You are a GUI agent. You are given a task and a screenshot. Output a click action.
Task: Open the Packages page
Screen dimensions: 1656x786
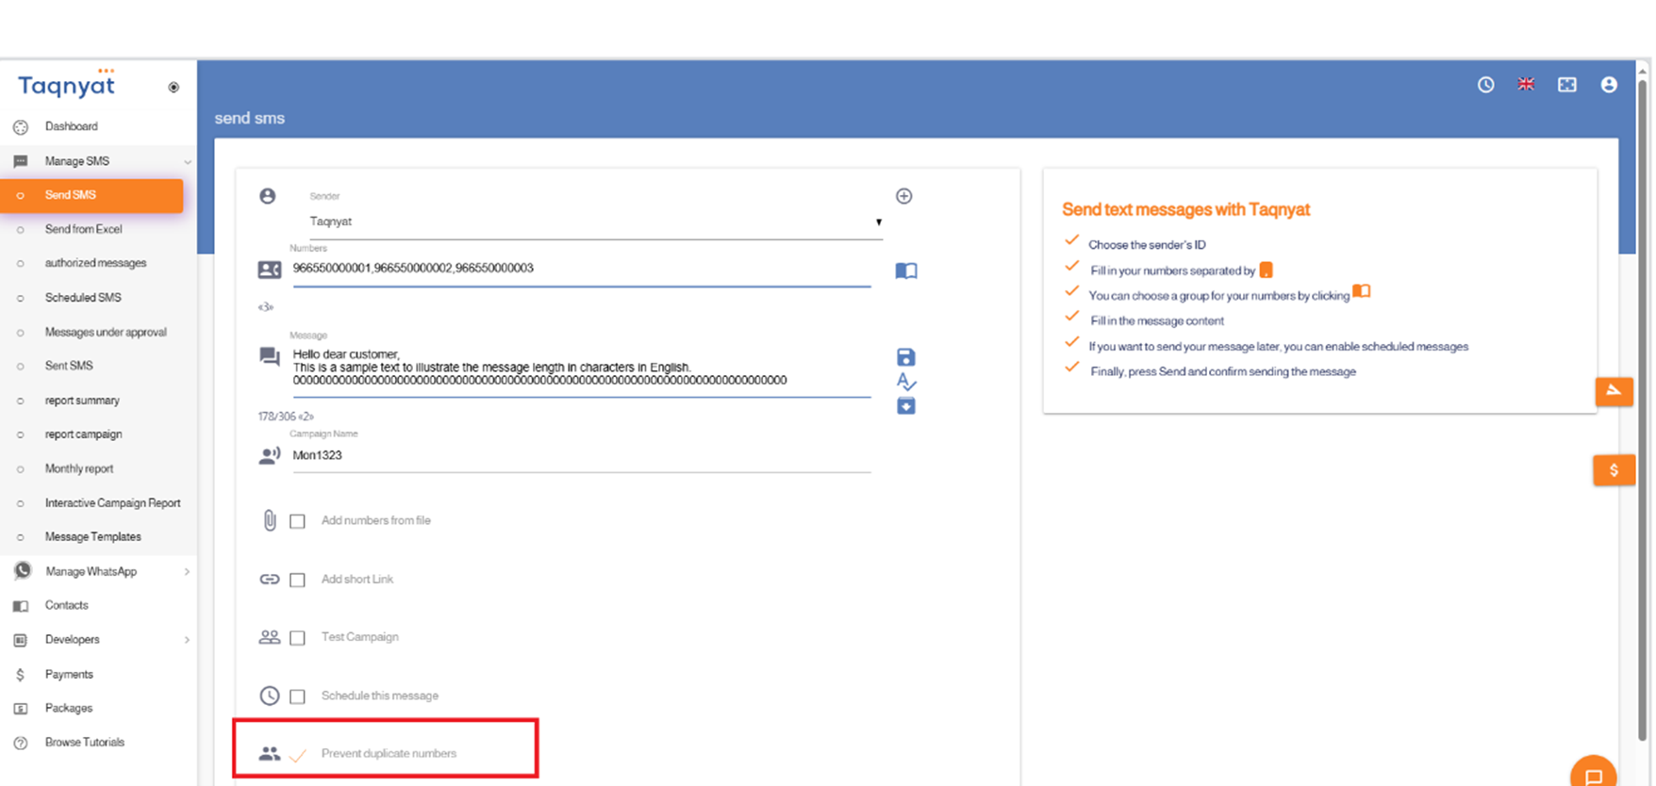(x=68, y=708)
